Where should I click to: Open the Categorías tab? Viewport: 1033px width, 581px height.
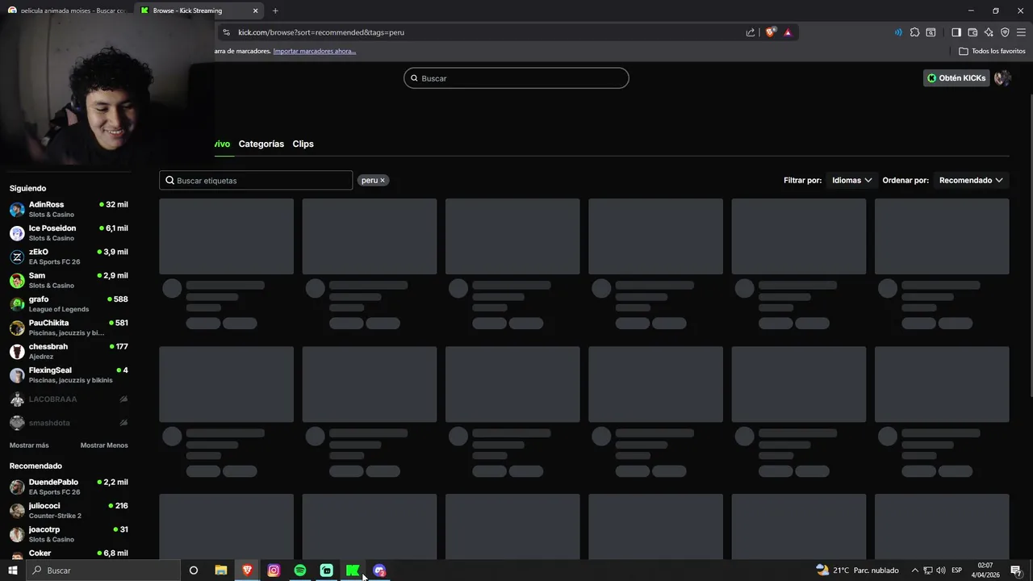261,144
